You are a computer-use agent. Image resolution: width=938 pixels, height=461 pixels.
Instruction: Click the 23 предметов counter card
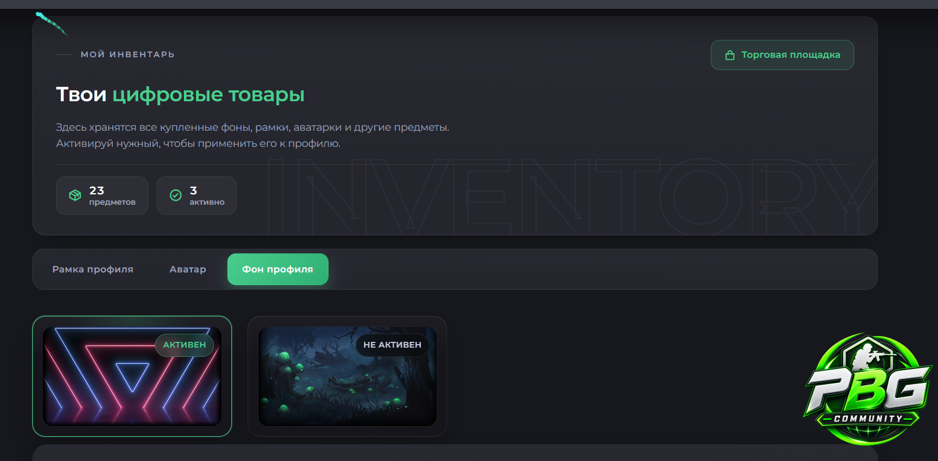click(x=102, y=196)
